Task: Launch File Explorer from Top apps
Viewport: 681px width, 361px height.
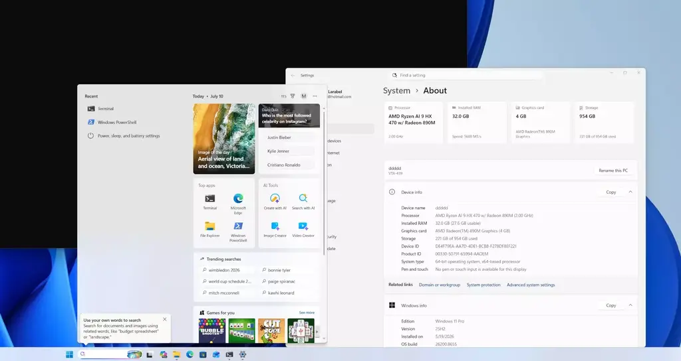Action: pos(209,230)
